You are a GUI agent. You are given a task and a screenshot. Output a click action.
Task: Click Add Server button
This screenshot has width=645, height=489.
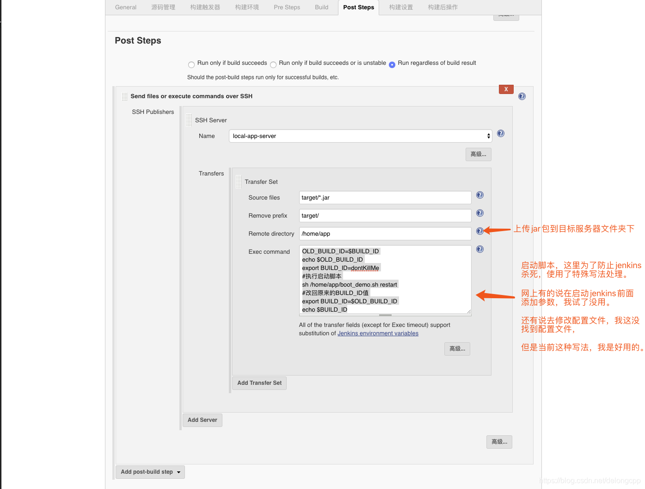[202, 420]
